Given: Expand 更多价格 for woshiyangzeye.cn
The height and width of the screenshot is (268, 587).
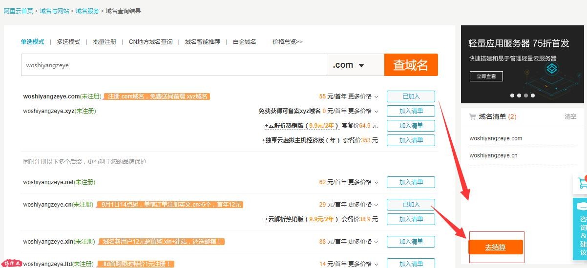Looking at the screenshot, I should (363, 205).
